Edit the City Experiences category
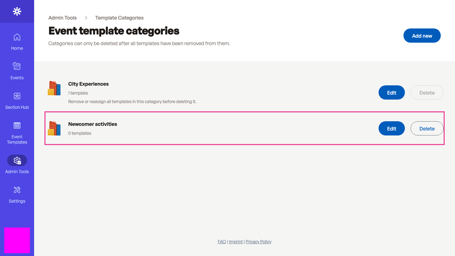This screenshot has height=256, width=455. (392, 92)
